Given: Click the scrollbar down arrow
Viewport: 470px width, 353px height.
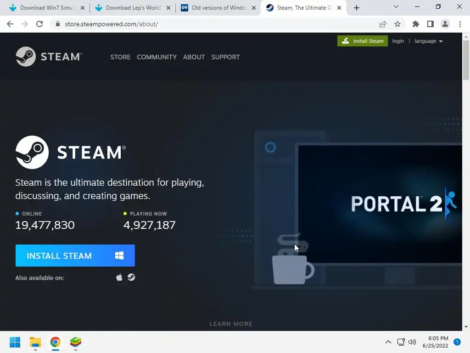Looking at the screenshot, I should click(x=466, y=327).
